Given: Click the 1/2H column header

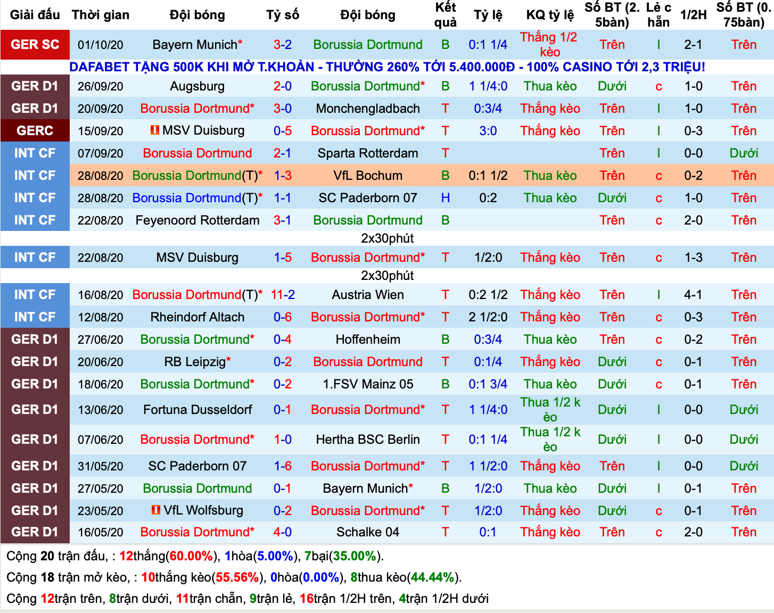Looking at the screenshot, I should pyautogui.click(x=693, y=15).
